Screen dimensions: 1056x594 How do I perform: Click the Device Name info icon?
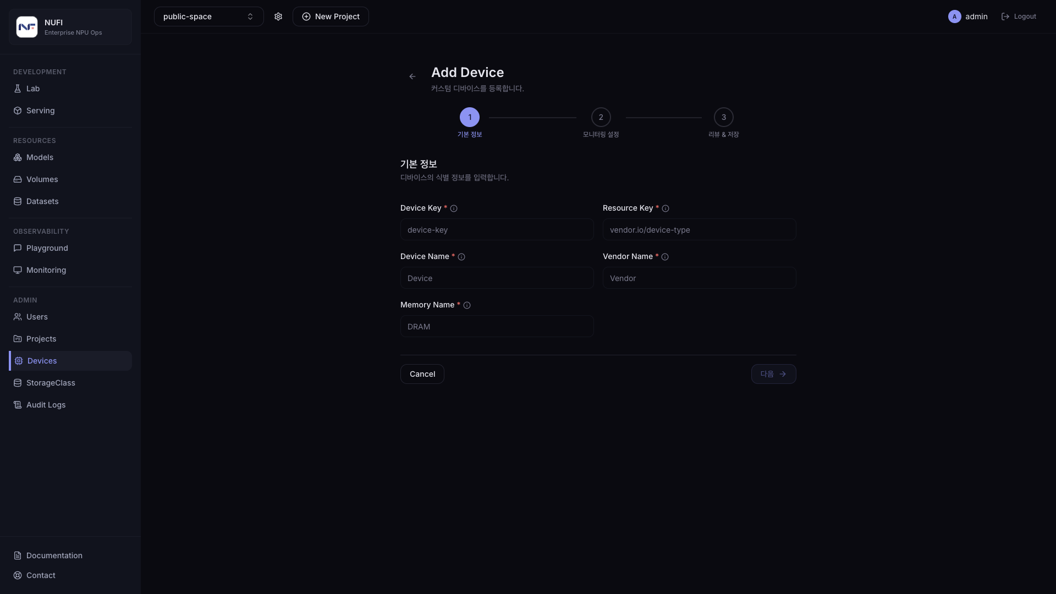(461, 257)
